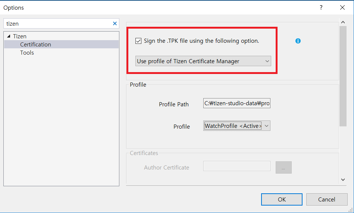Click the Author Certificate browse button
The height and width of the screenshot is (213, 354).
[283, 168]
